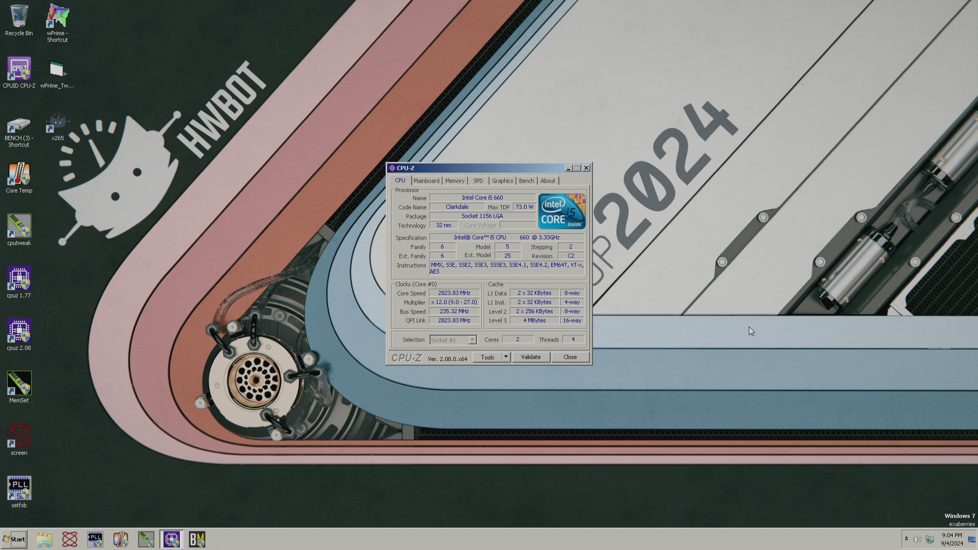Click the Specification field text
Screen dimensions: 978x550
pyautogui.click(x=507, y=237)
